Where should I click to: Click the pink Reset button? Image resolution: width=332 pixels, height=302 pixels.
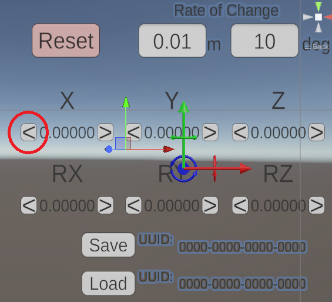tap(66, 41)
